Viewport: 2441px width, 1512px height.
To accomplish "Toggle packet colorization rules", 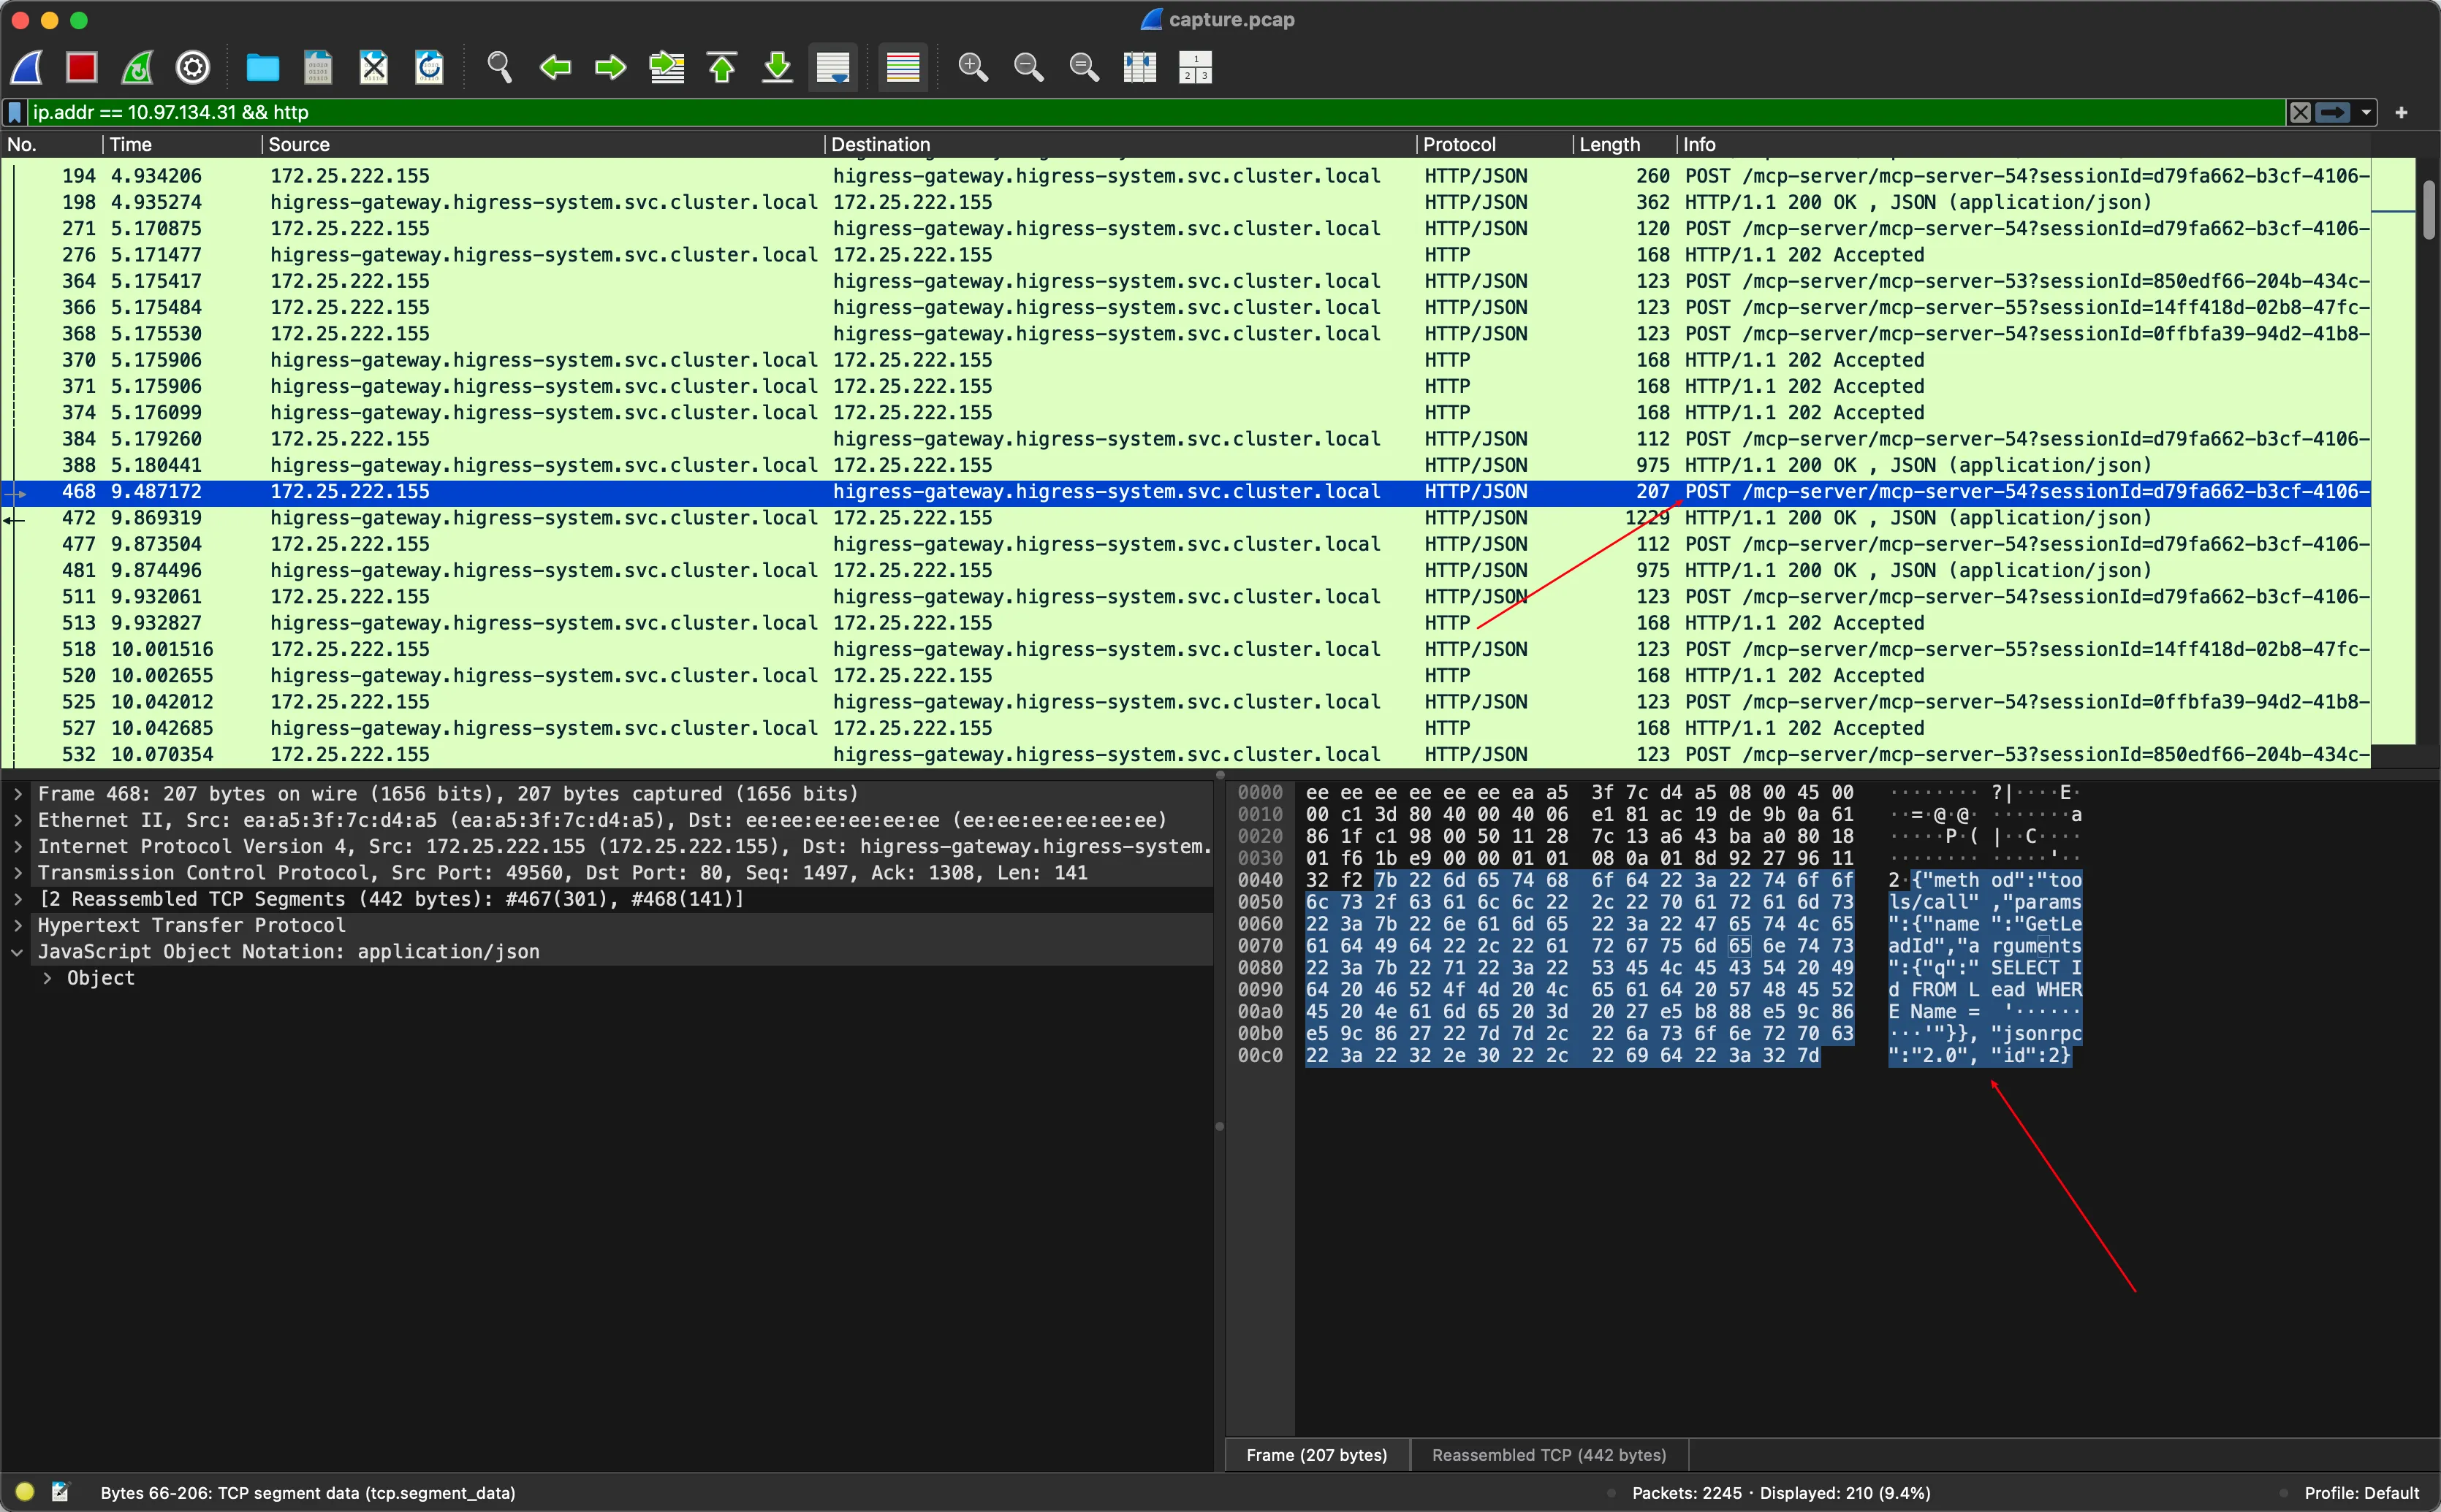I will coord(903,67).
